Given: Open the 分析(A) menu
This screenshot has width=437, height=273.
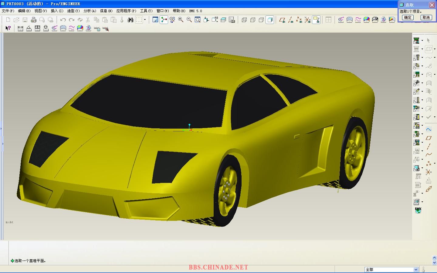Looking at the screenshot, I should (x=90, y=11).
